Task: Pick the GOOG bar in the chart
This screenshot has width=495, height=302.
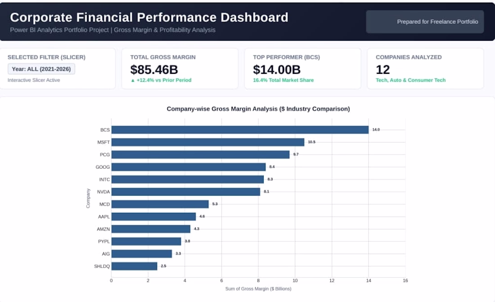Action: pos(189,167)
